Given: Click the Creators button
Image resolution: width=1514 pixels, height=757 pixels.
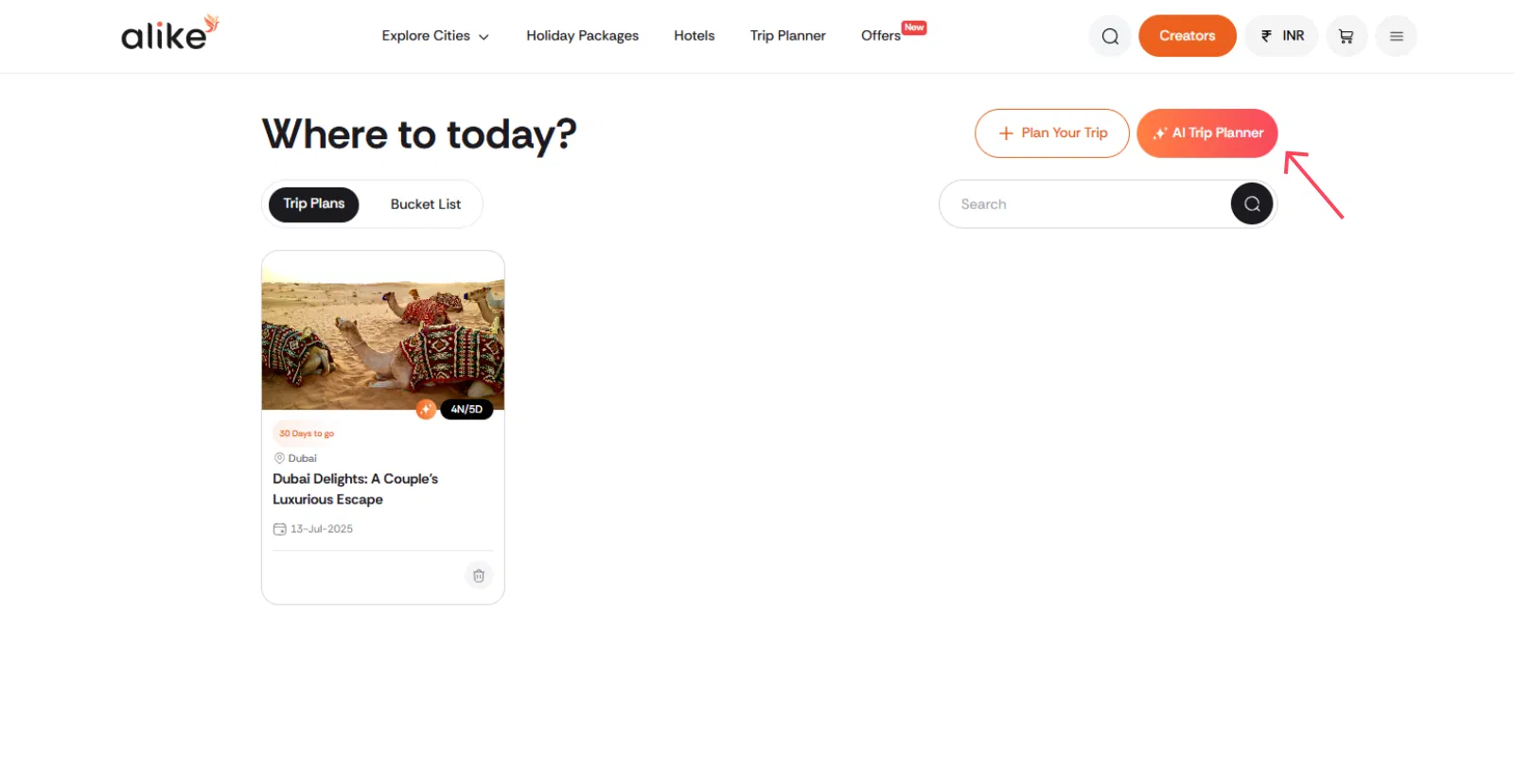Looking at the screenshot, I should [x=1187, y=36].
